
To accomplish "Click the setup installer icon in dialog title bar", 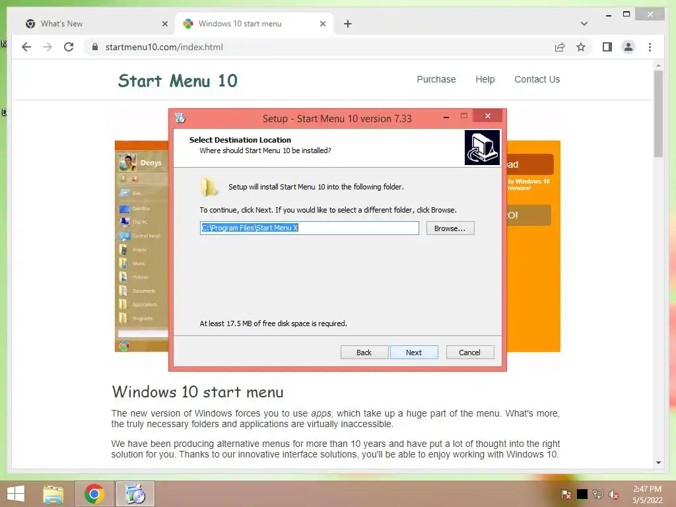I will click(x=180, y=118).
